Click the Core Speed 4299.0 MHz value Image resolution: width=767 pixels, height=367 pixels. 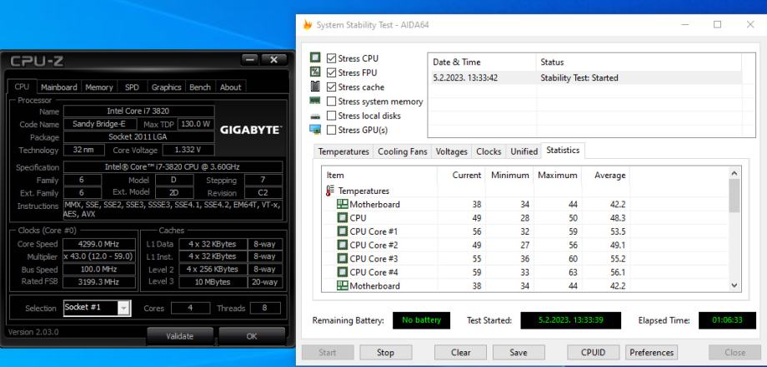point(99,244)
